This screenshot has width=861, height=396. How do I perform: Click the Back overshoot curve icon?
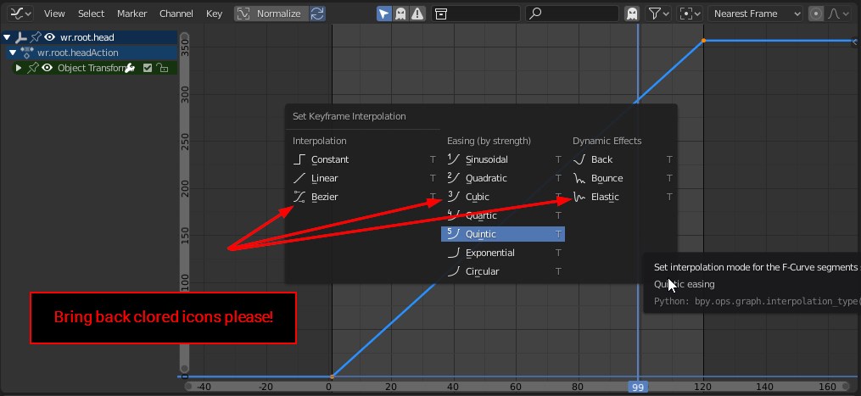579,159
